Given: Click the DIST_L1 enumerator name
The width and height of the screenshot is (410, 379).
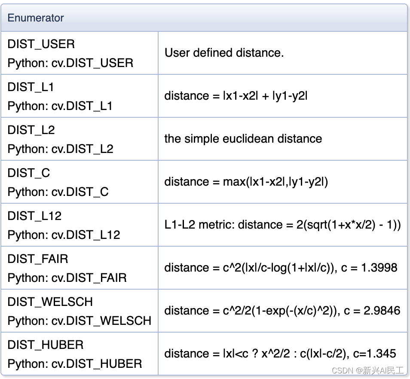Looking at the screenshot, I should (x=31, y=87).
